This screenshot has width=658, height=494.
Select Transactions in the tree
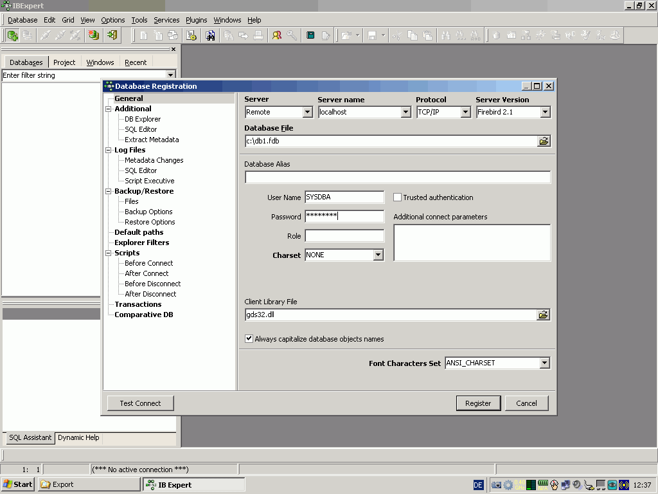pyautogui.click(x=138, y=304)
